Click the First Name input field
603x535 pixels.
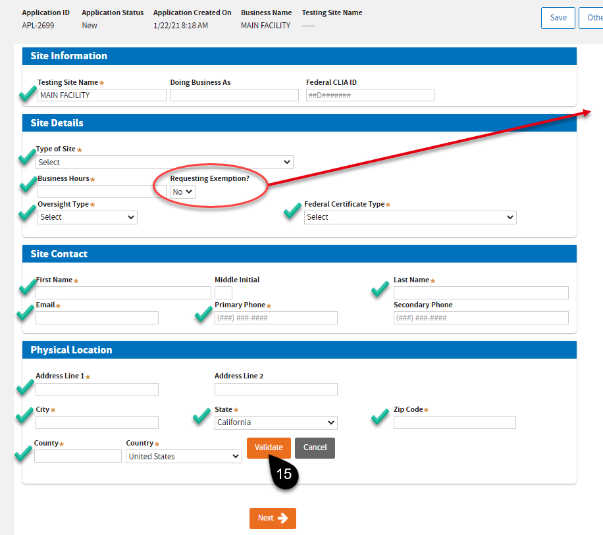point(123,293)
